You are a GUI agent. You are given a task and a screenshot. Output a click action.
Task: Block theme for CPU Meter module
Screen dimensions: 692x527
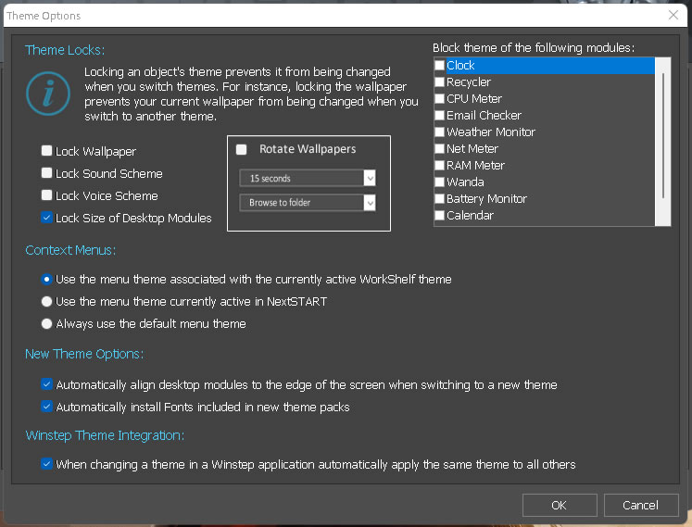pos(440,99)
